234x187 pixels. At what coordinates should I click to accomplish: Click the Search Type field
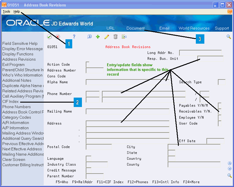tap(221, 82)
